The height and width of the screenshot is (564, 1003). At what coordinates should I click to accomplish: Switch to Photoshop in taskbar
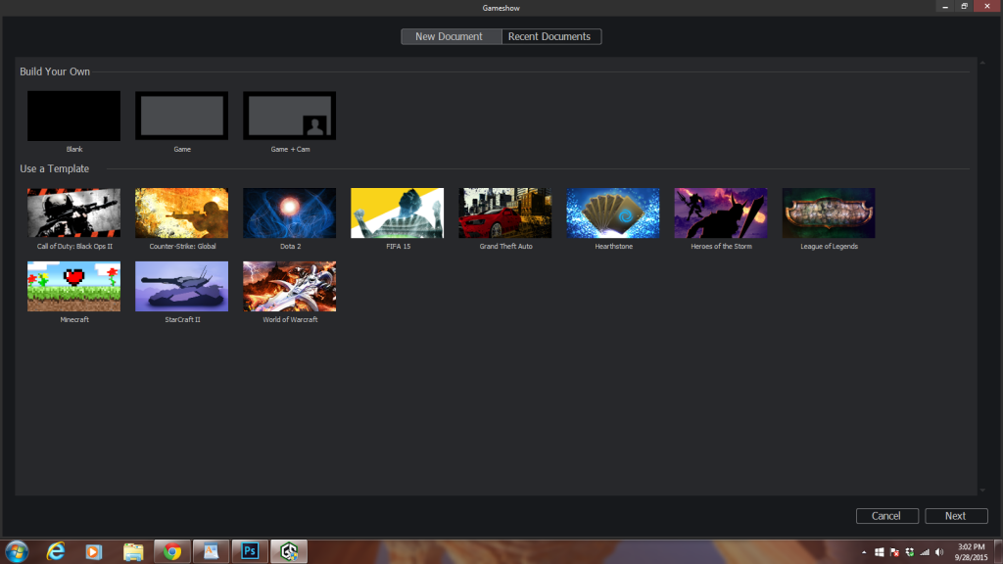pos(250,551)
